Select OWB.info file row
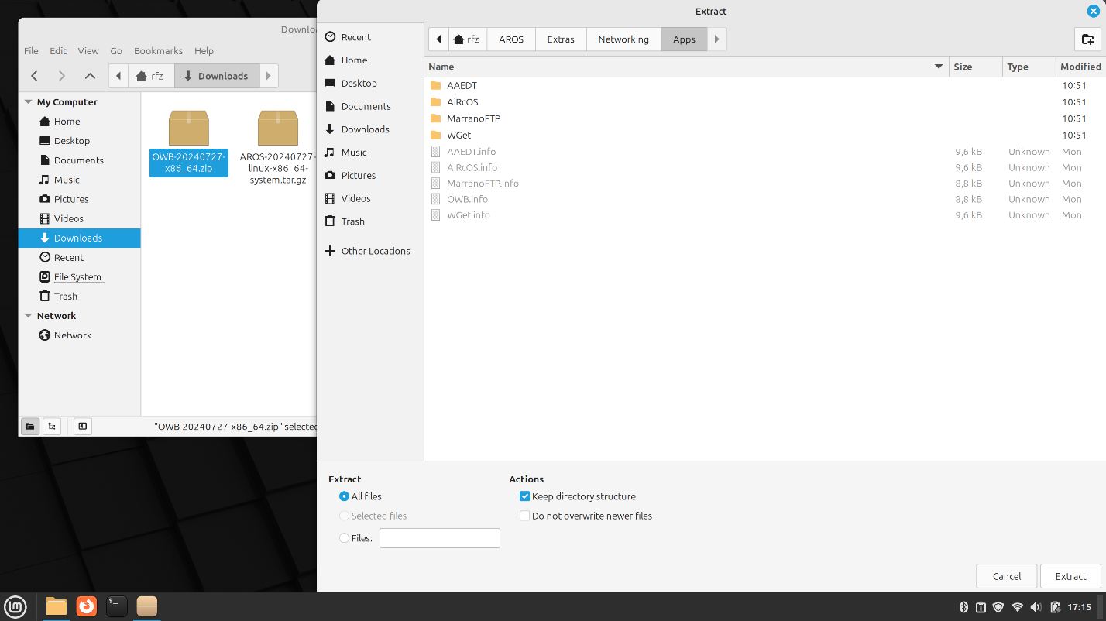1106x621 pixels. click(765, 199)
